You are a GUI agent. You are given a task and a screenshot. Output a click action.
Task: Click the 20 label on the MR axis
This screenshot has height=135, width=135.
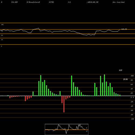click(x=131, y=93)
